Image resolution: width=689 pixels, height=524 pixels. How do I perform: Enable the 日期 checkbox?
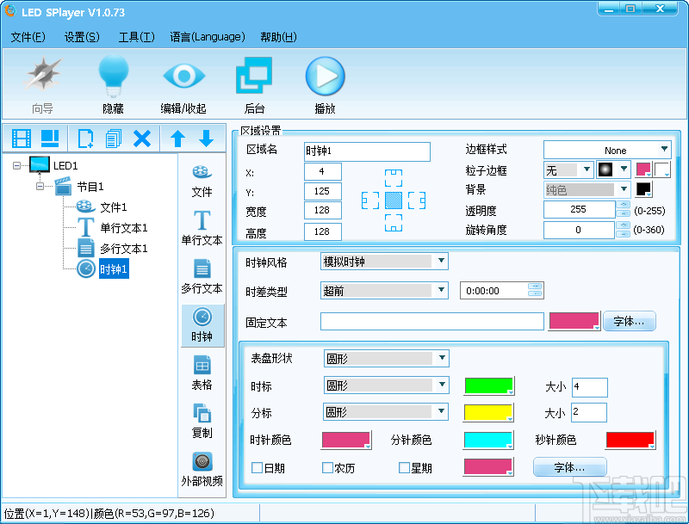(x=256, y=467)
